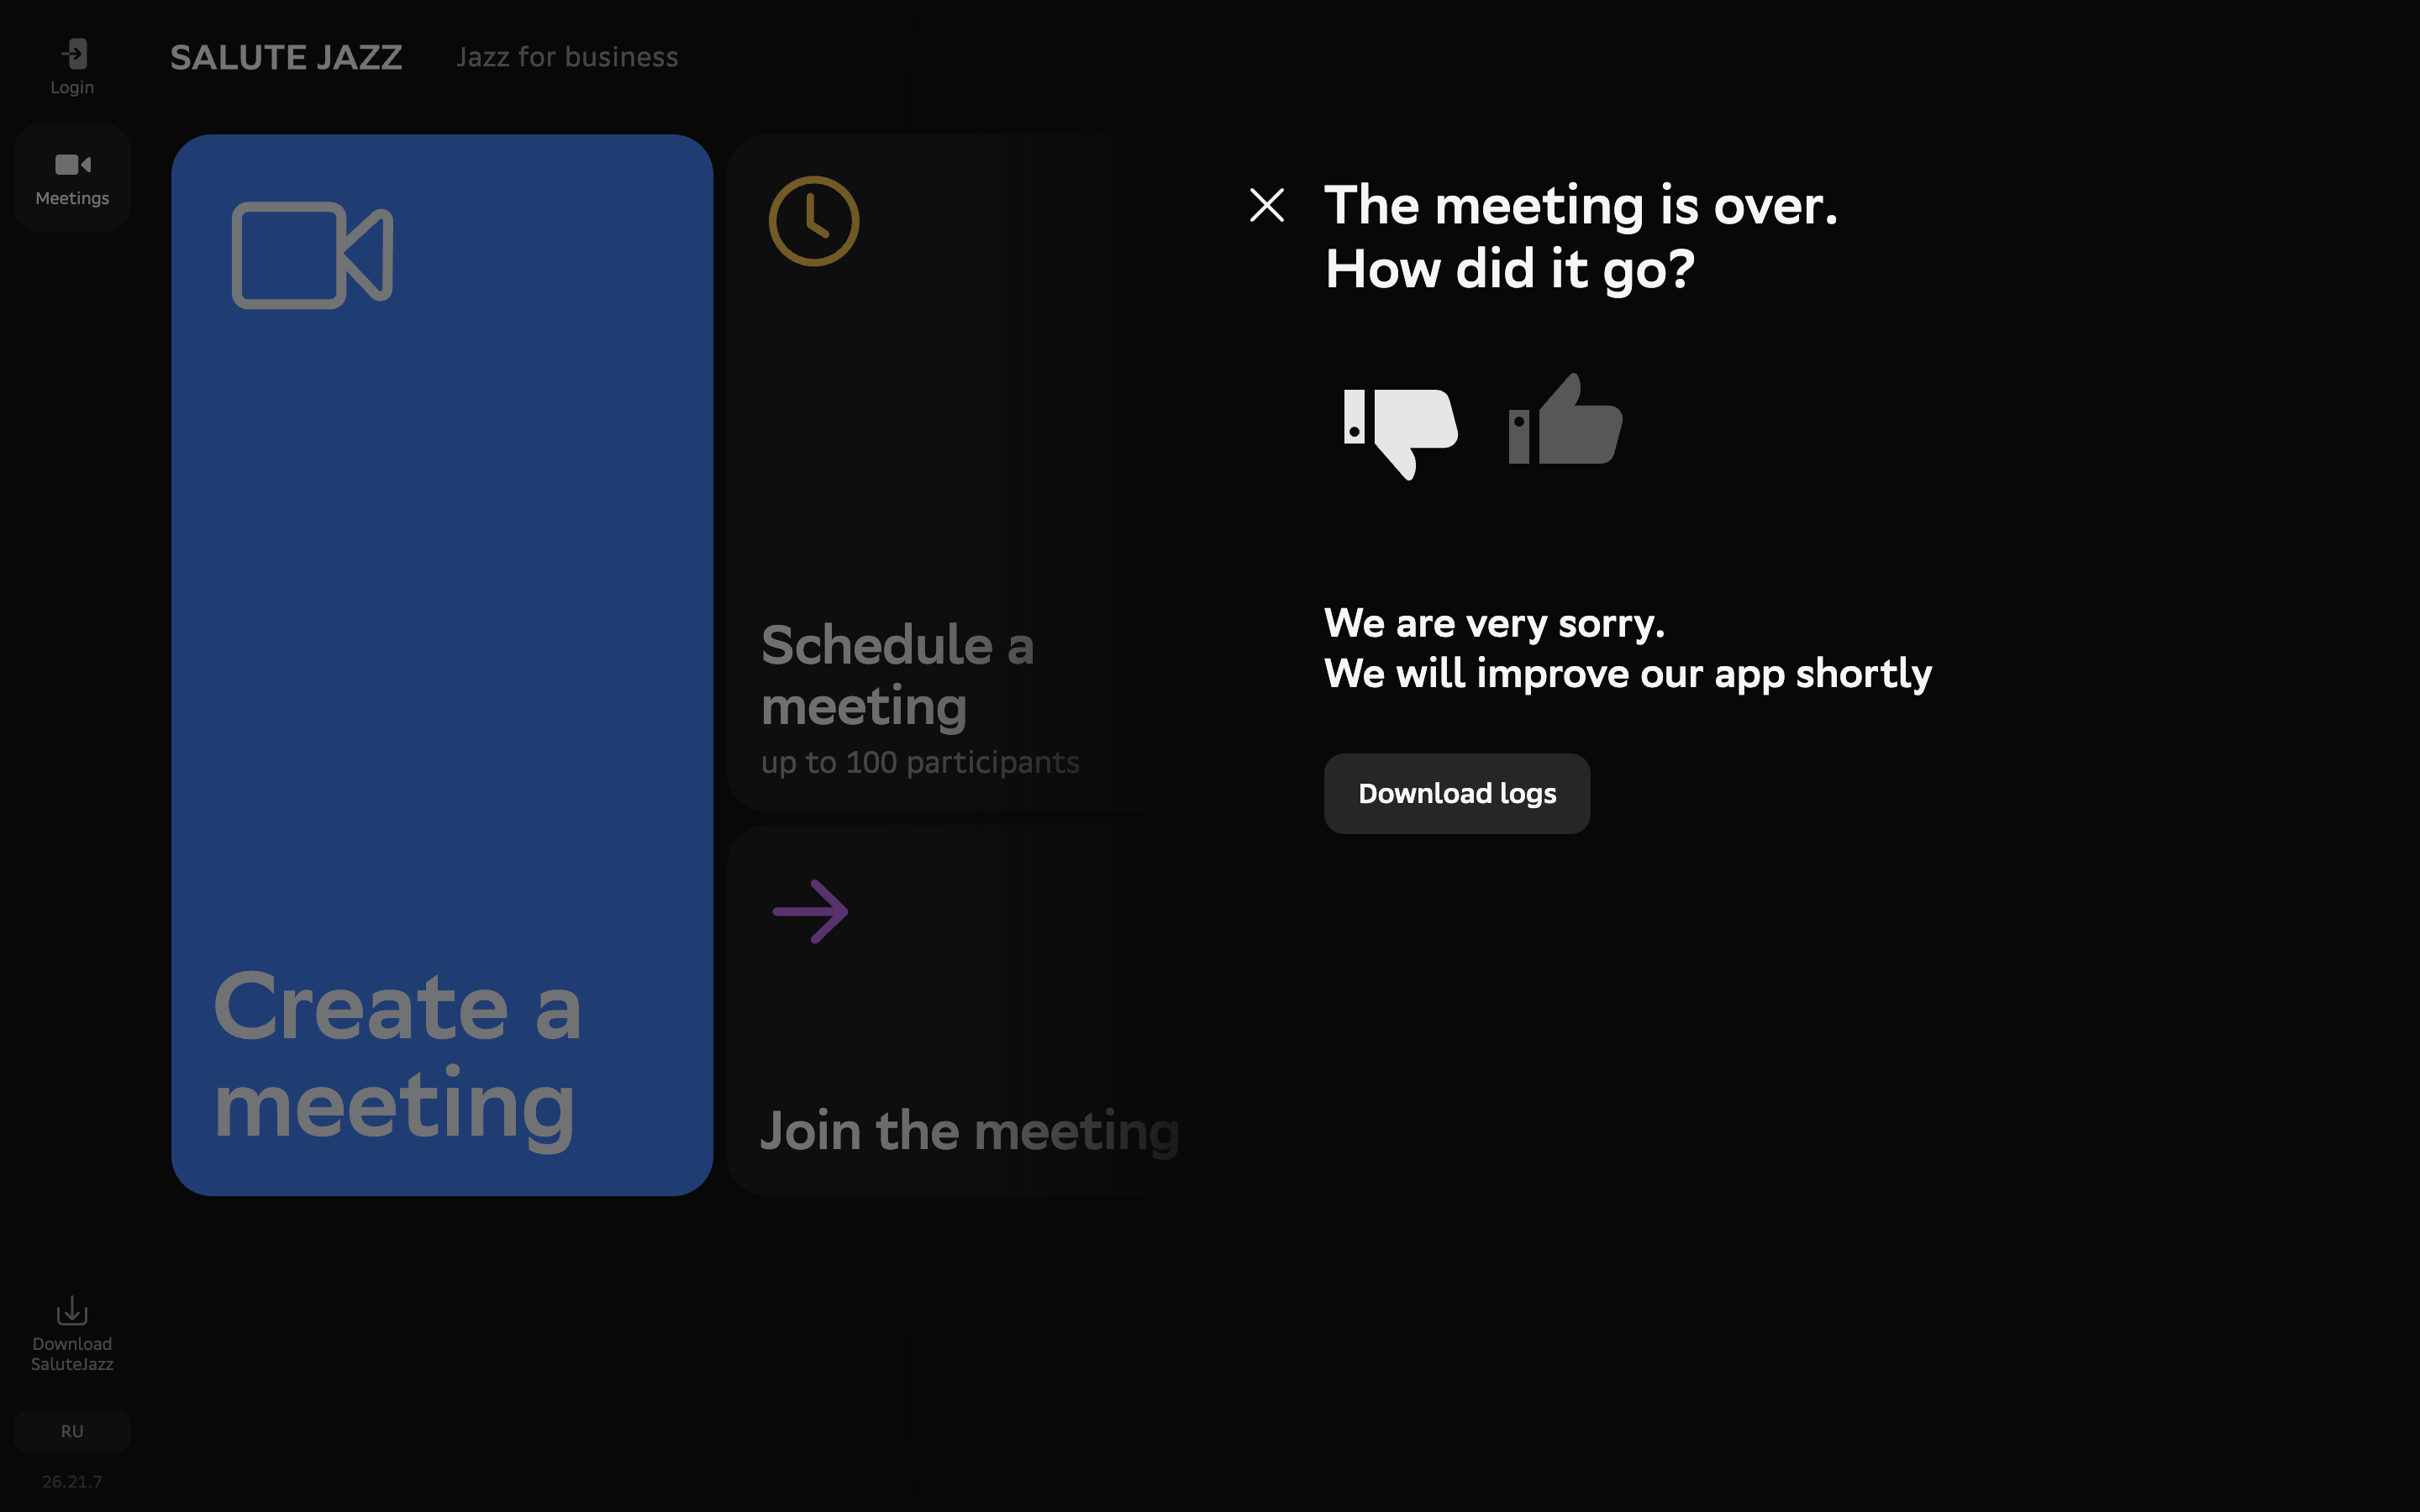
Task: Click the 'up to 100 participants' text
Action: pyautogui.click(x=920, y=762)
